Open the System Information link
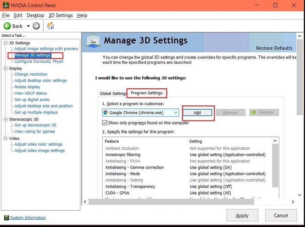 [28, 218]
